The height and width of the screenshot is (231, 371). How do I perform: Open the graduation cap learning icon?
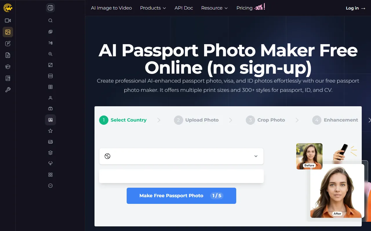[x=8, y=67]
